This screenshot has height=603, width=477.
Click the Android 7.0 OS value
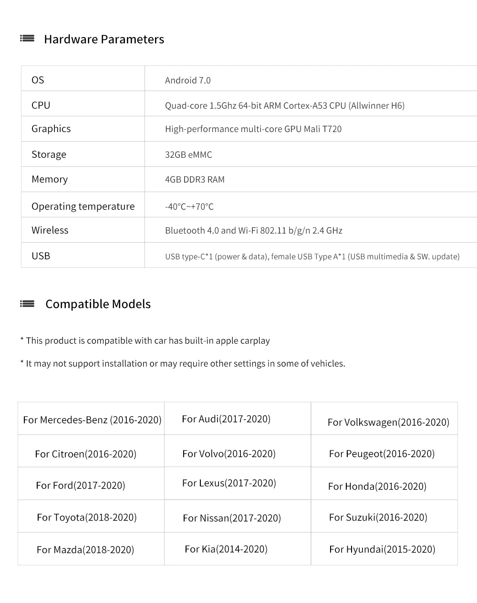coord(188,80)
